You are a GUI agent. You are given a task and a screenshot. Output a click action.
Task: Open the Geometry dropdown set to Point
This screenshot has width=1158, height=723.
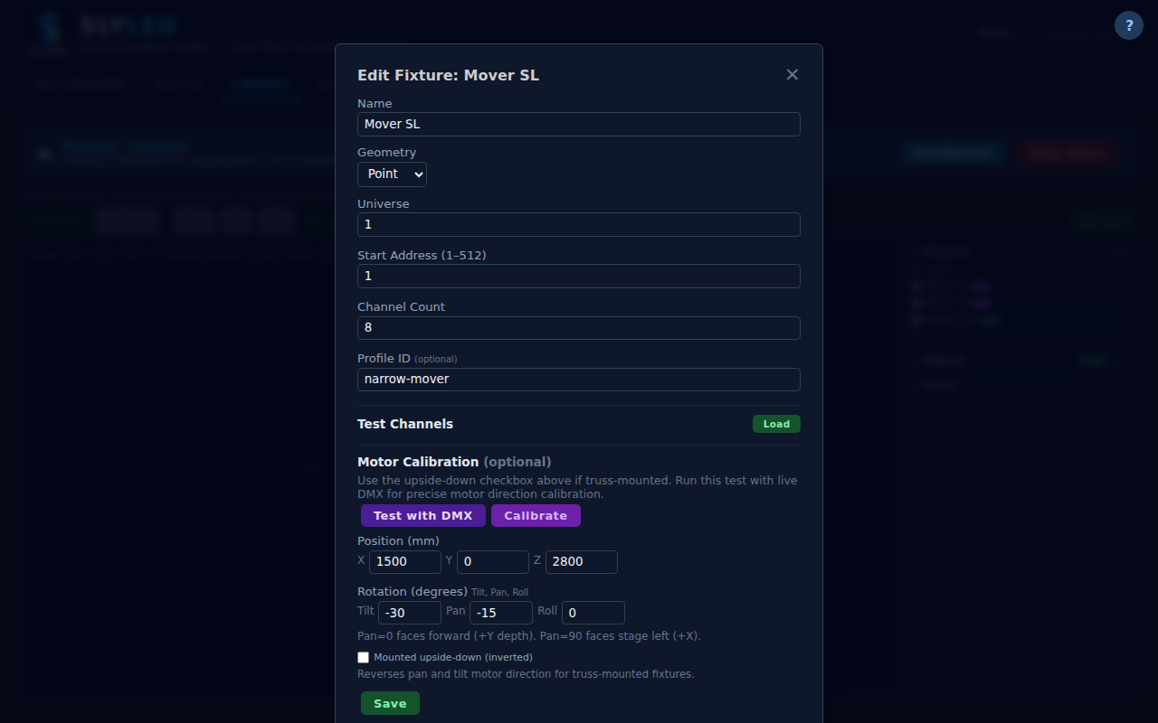pyautogui.click(x=392, y=174)
